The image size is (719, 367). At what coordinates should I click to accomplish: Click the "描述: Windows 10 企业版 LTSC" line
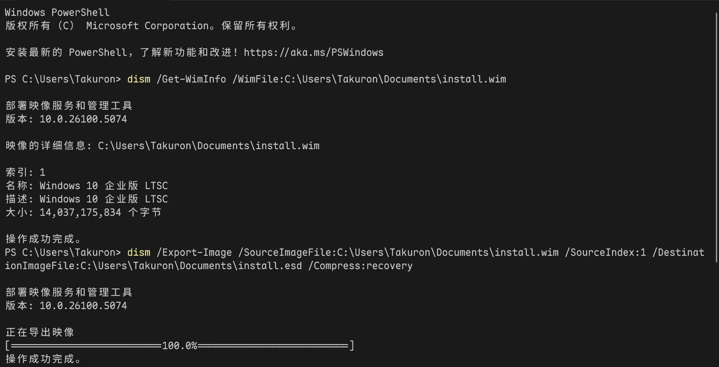click(87, 199)
